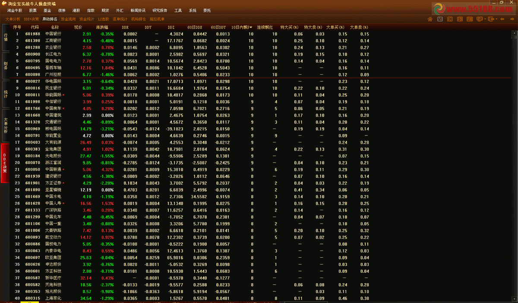Open the 港股 menu
Viewport: 518px width, 303px height.
click(76, 10)
